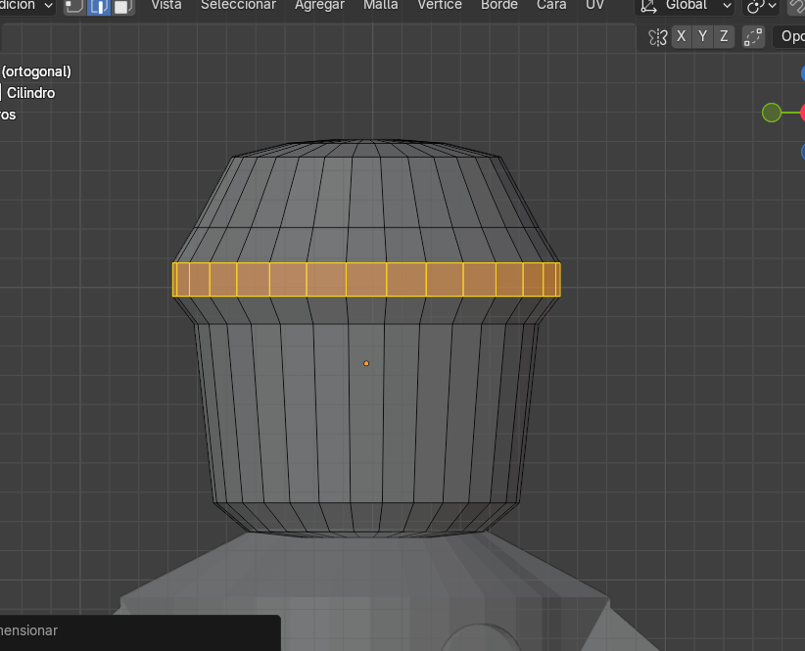Screen dimensions: 805x651
Task: Open the Vista menu
Action: click(x=166, y=5)
